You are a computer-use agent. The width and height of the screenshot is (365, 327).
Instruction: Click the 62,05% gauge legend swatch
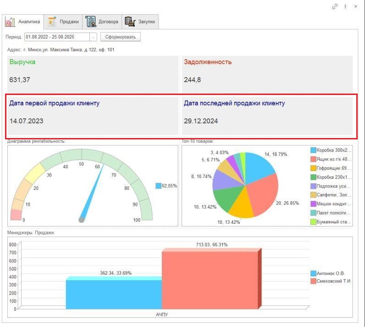pos(158,186)
